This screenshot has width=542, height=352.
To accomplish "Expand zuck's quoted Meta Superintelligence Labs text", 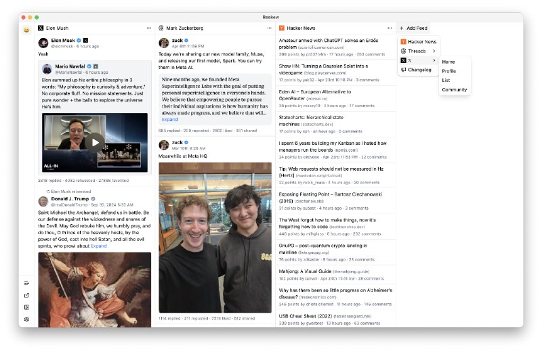I will (170, 120).
